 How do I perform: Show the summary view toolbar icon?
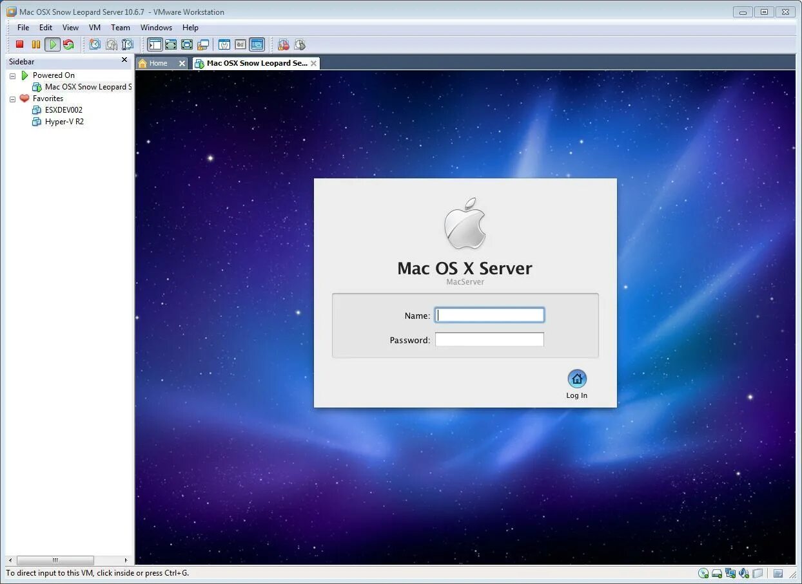pos(224,44)
